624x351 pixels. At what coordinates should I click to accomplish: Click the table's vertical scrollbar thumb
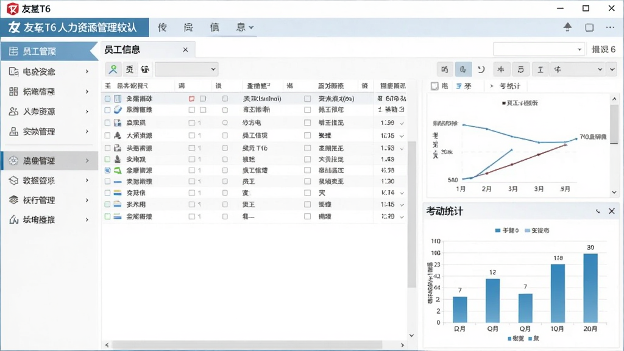click(x=411, y=215)
